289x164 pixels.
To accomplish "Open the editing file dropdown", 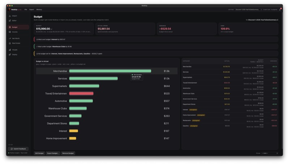I will click(x=248, y=10).
